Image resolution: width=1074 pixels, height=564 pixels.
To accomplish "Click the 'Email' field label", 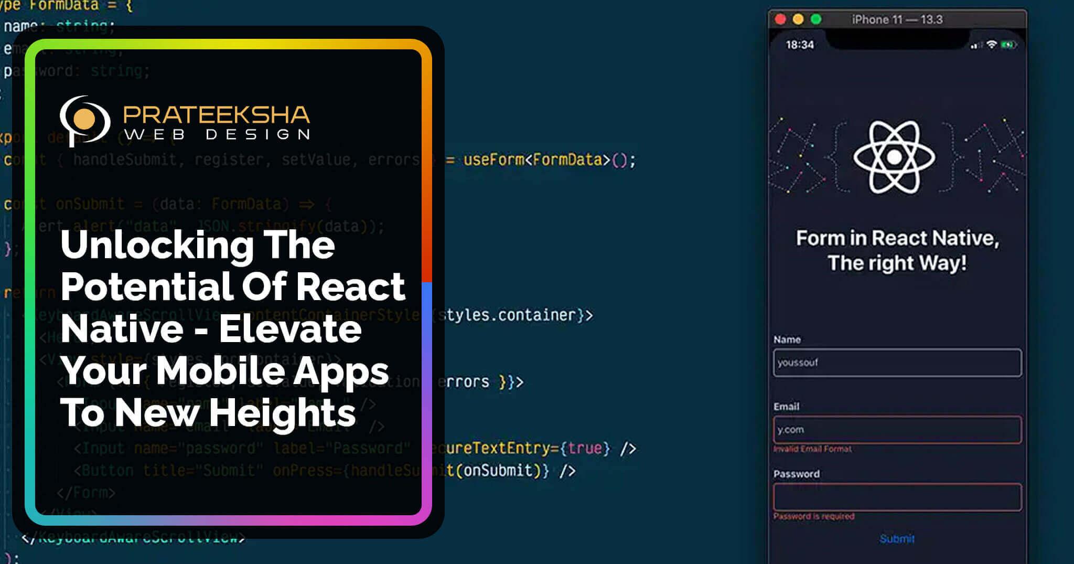I will coord(786,407).
